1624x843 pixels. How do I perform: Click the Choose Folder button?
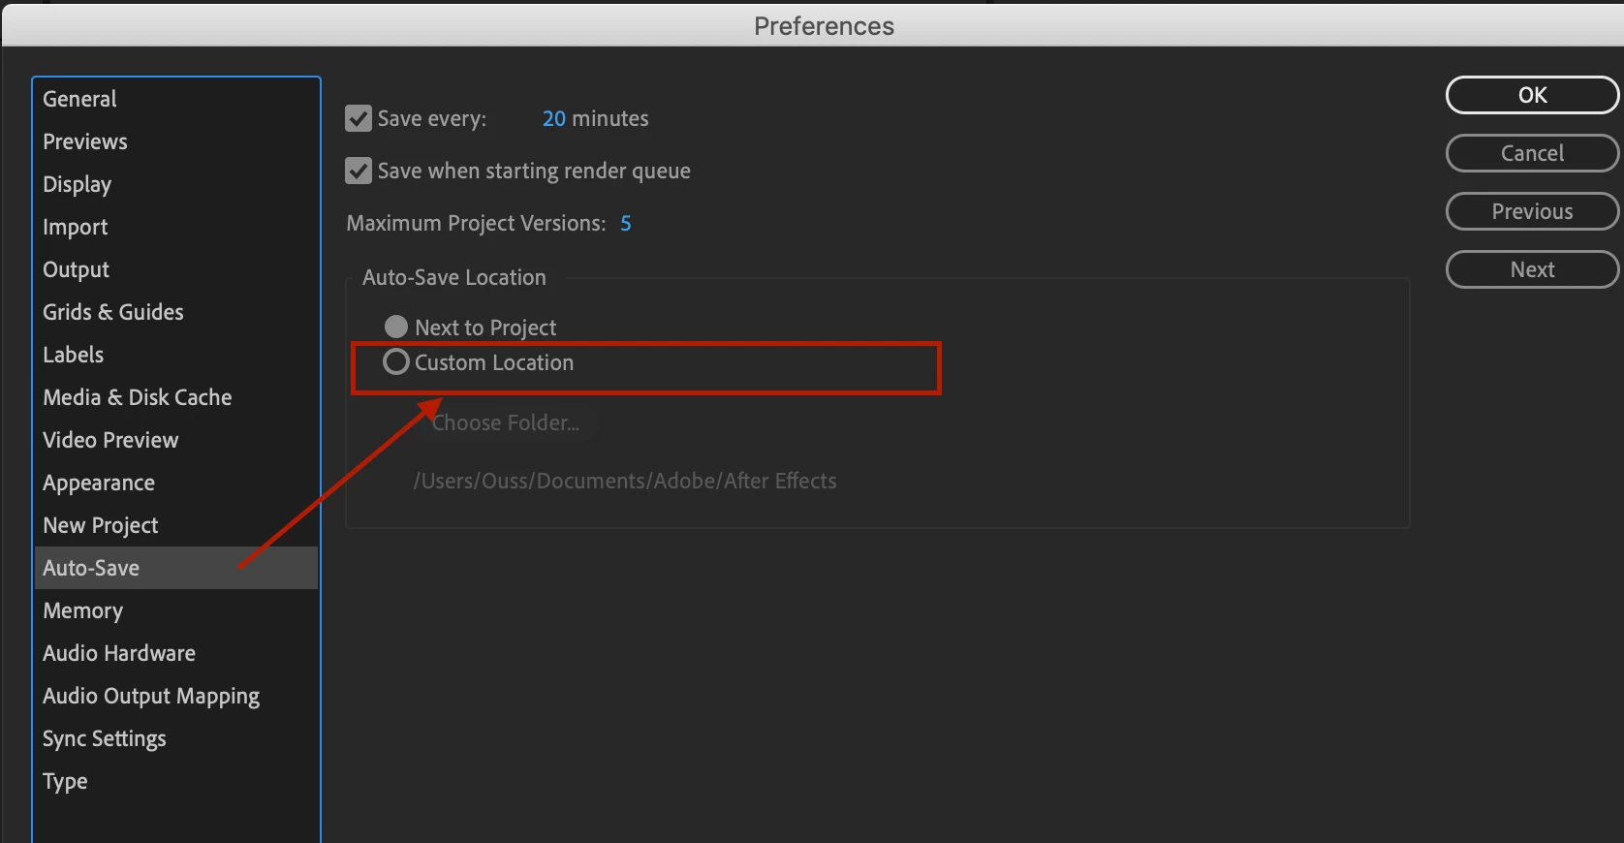[x=506, y=422]
